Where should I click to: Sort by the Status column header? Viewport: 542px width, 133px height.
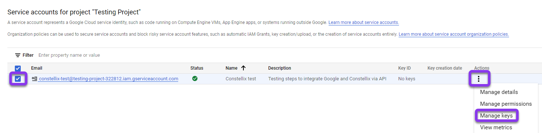pos(197,68)
